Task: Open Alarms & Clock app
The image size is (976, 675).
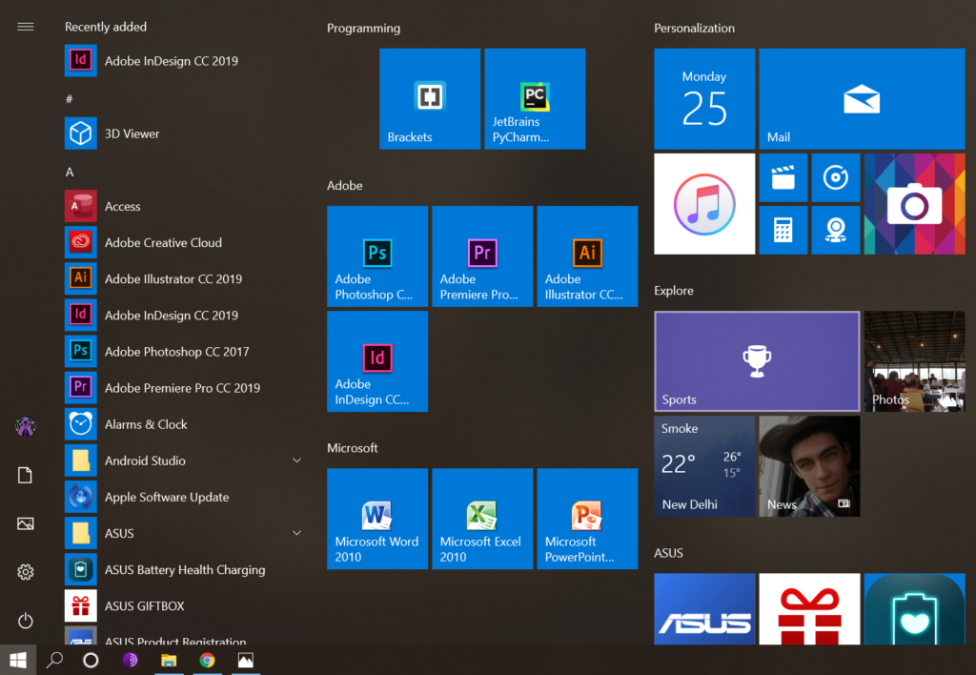Action: click(184, 424)
